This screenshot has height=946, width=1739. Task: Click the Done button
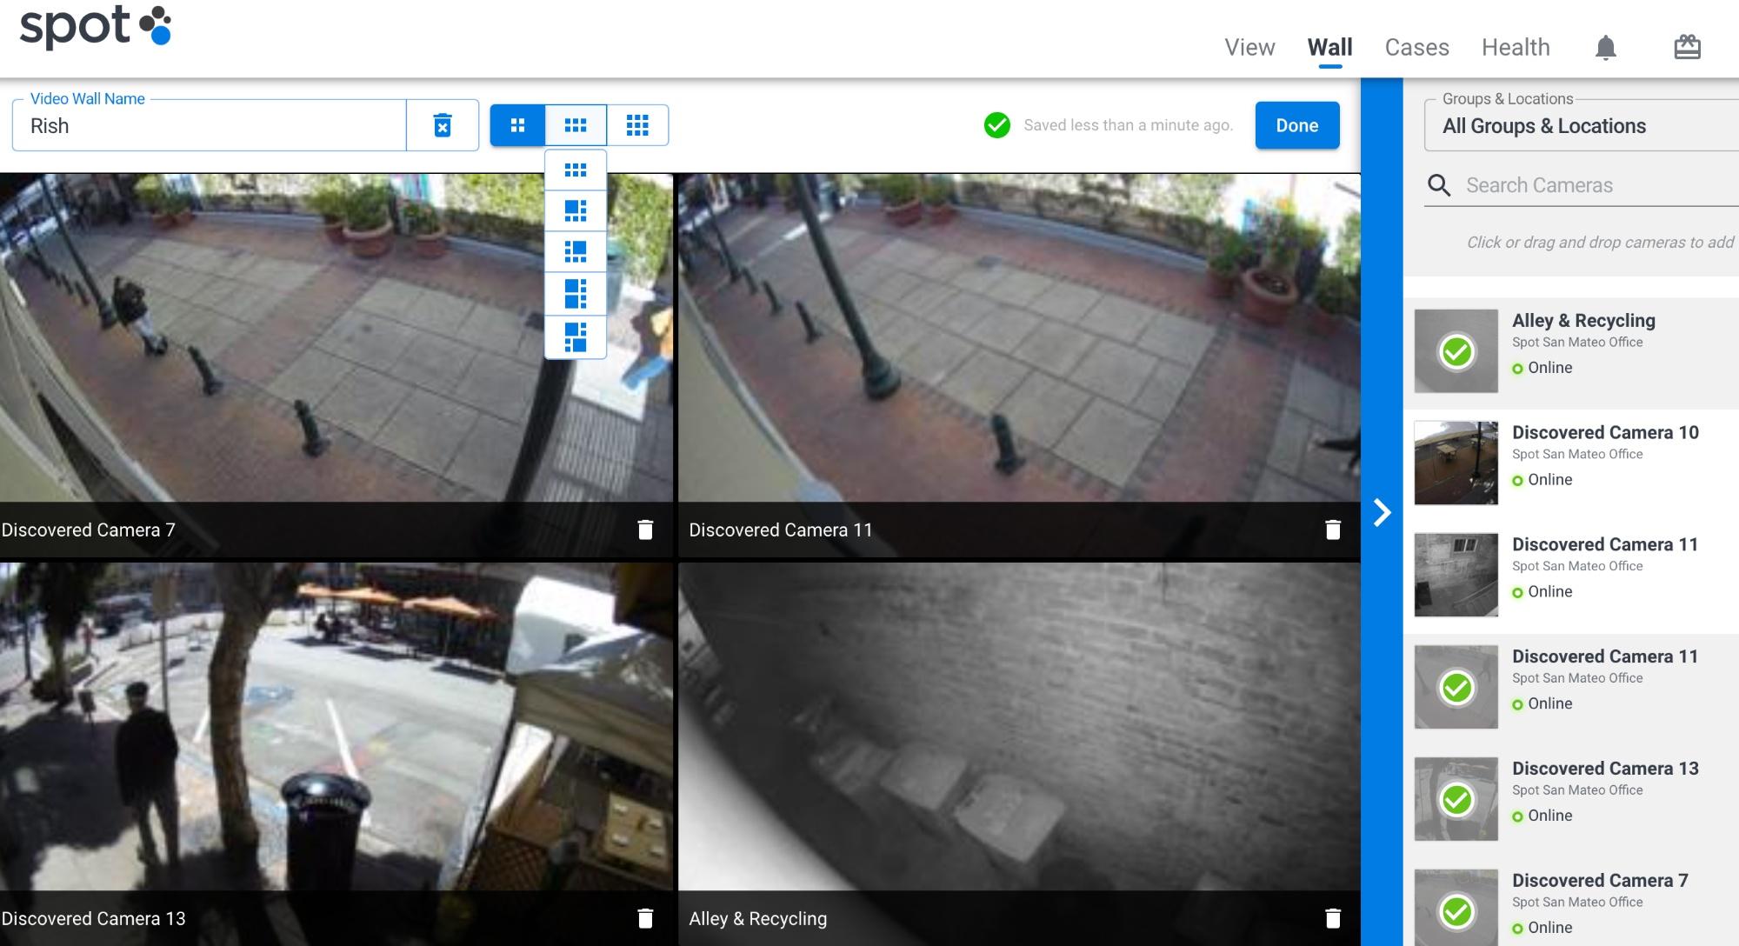[x=1296, y=125]
